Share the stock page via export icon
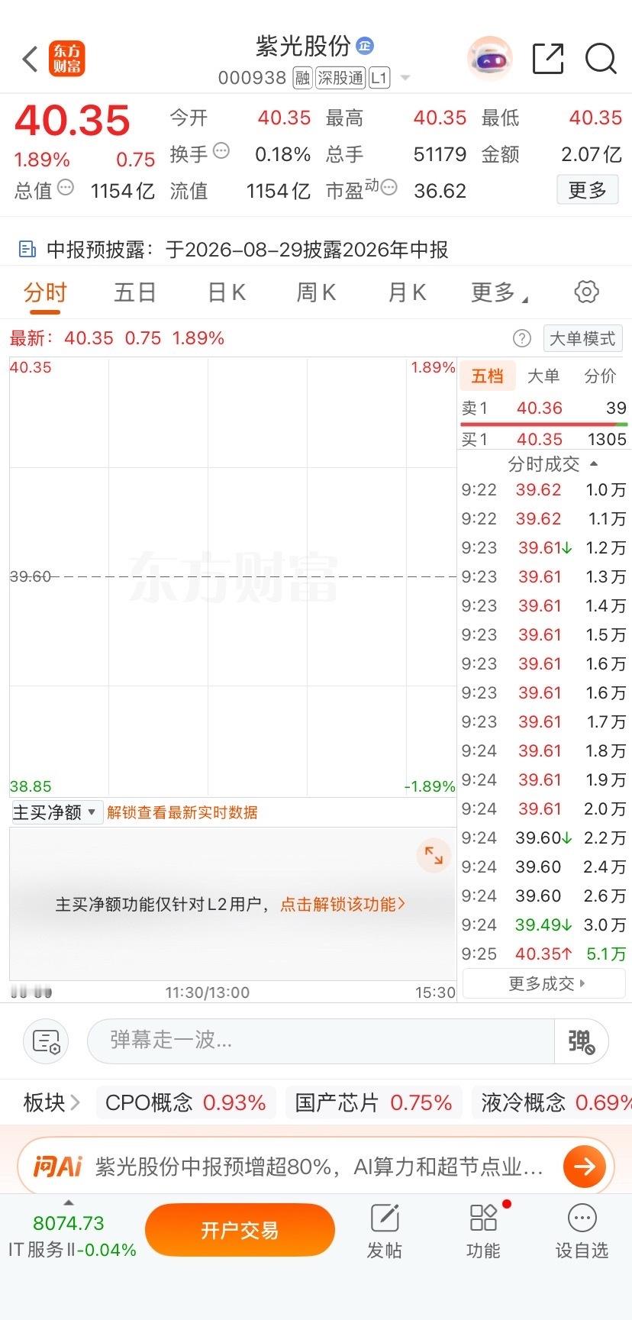This screenshot has width=632, height=1320. (x=547, y=59)
